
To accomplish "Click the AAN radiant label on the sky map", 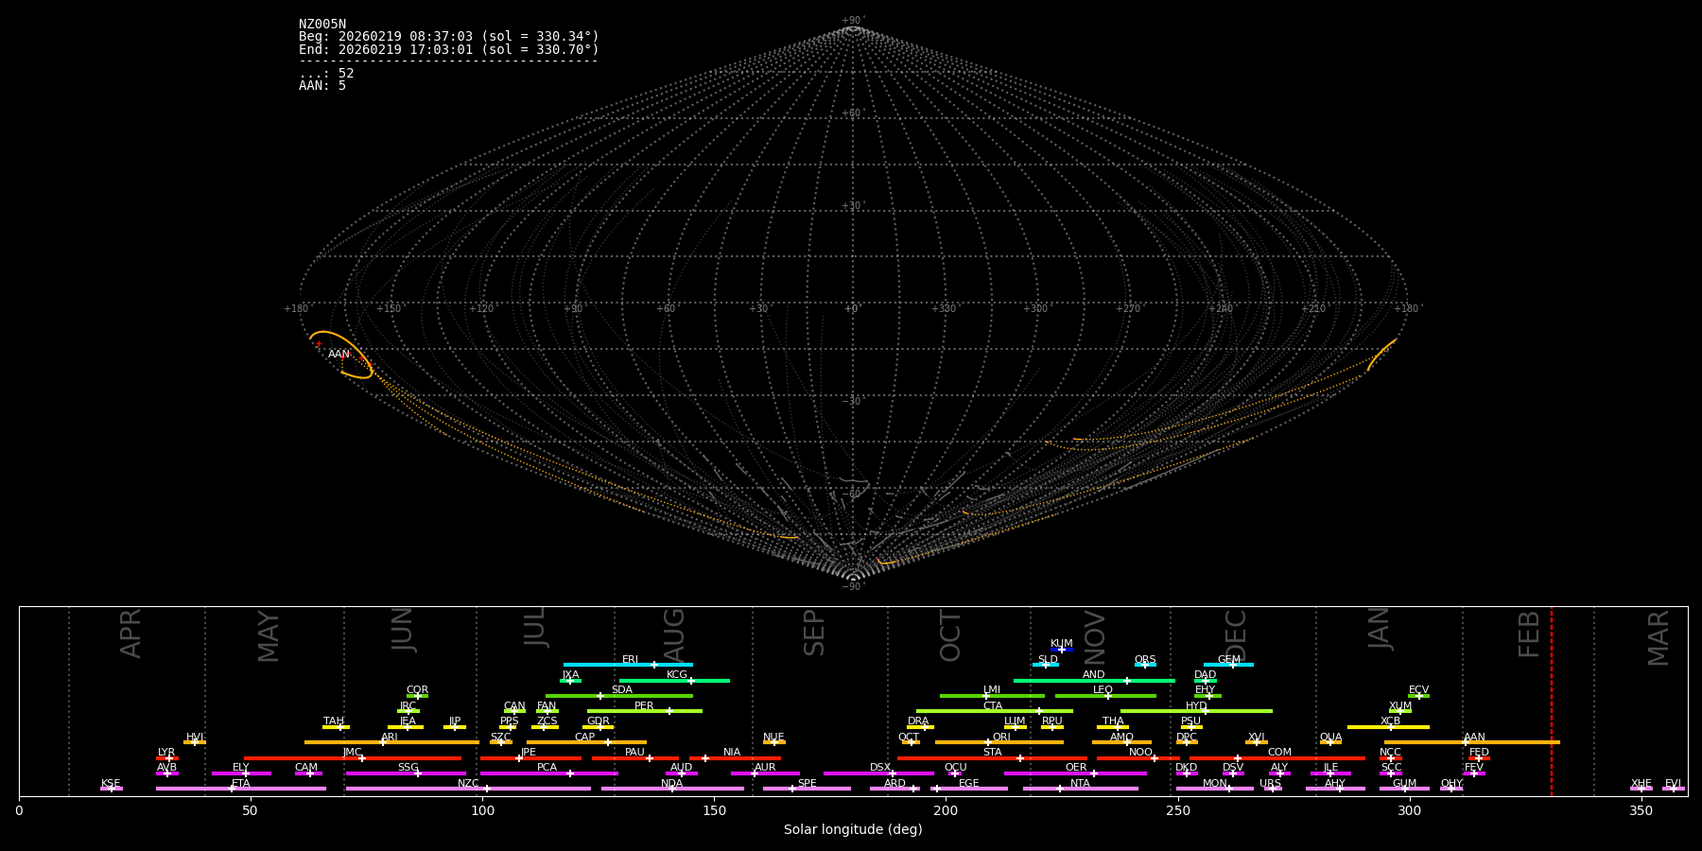I will tap(339, 355).
